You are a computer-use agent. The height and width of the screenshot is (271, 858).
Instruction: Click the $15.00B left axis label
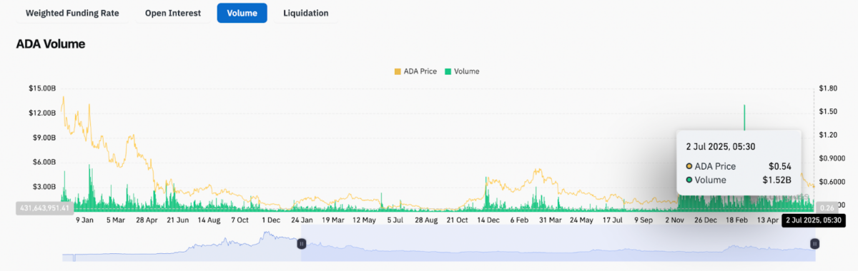(x=43, y=88)
